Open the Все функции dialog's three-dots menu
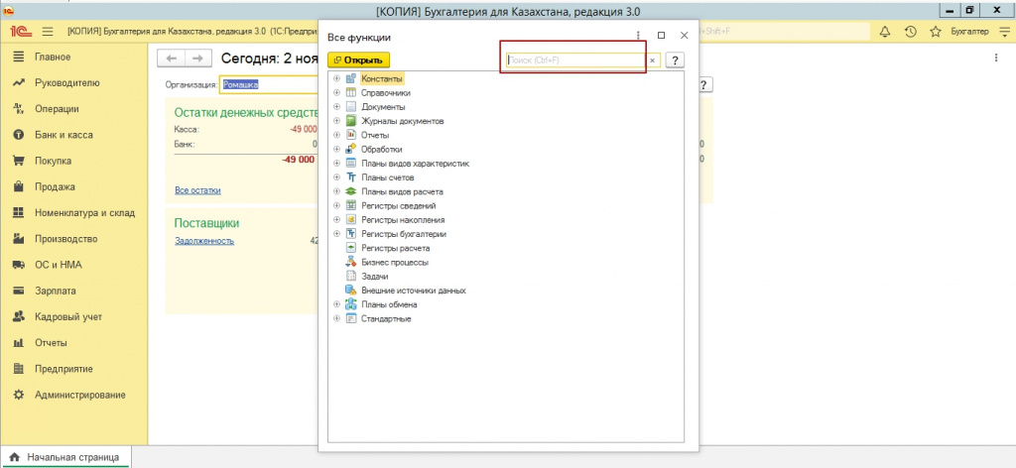 coord(638,37)
